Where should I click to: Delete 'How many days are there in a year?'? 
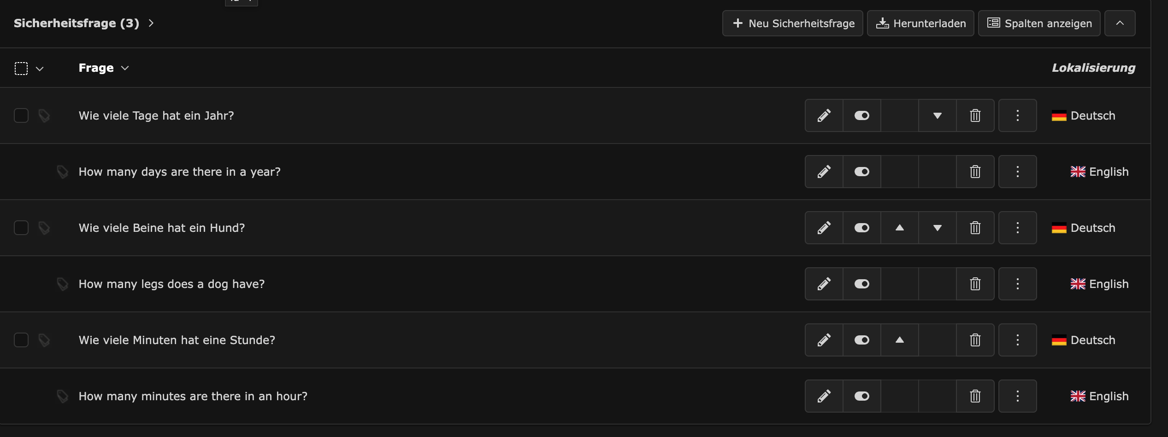[x=975, y=172]
